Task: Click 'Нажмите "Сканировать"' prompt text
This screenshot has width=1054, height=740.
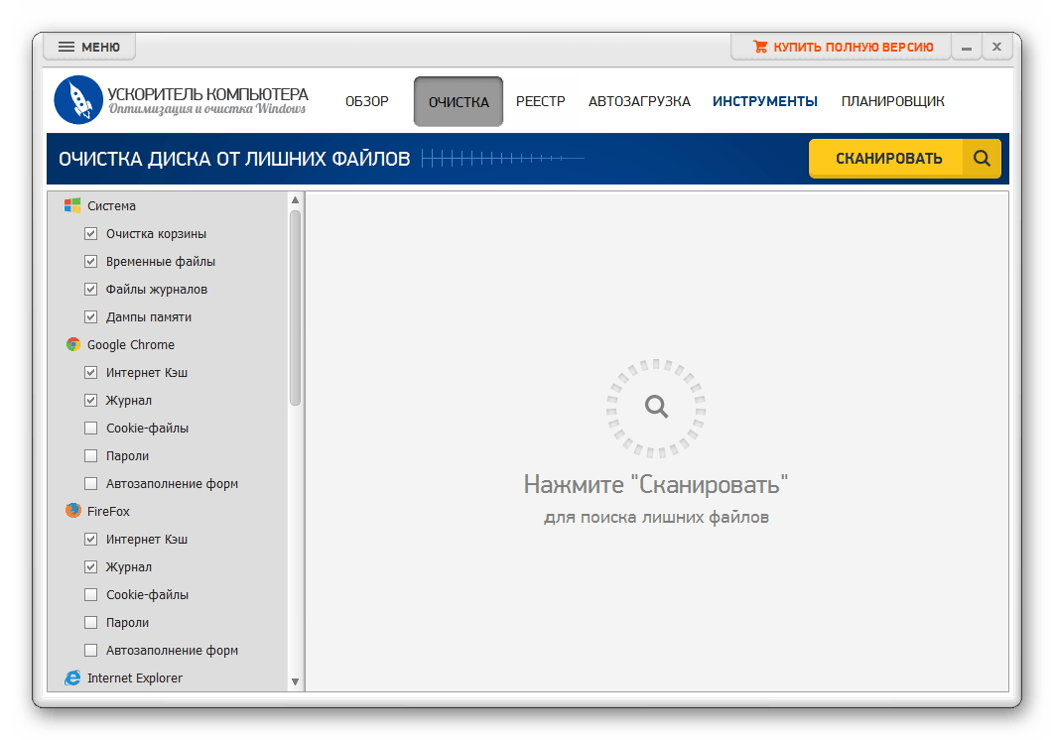Action: (655, 484)
